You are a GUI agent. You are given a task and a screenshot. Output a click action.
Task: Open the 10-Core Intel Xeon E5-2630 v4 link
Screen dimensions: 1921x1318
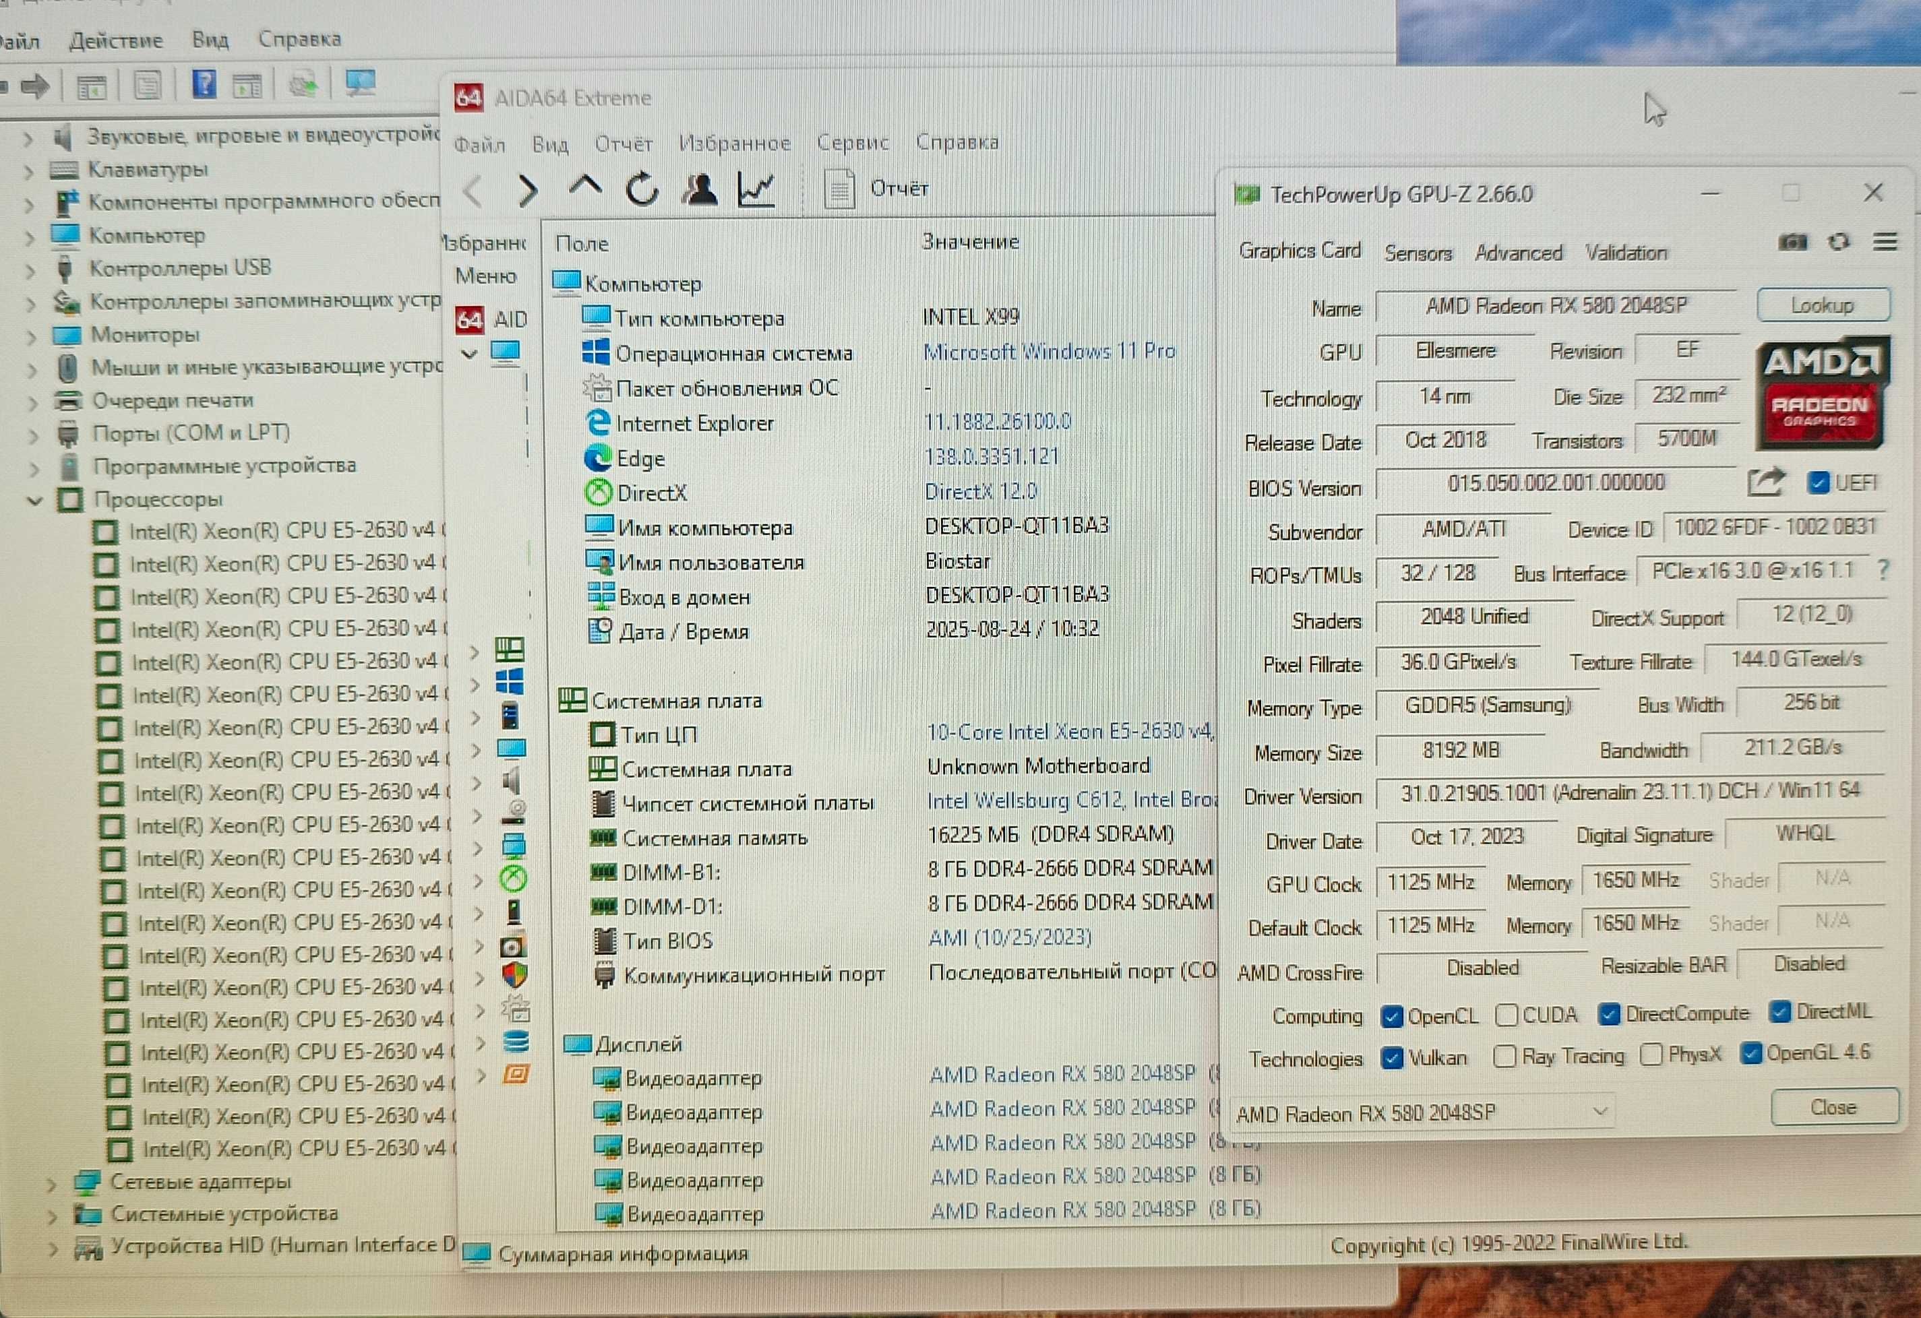point(1070,731)
